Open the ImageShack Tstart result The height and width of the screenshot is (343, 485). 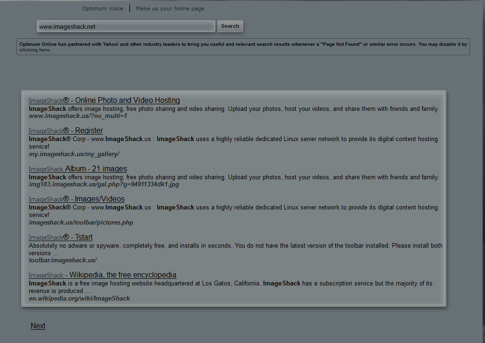coord(60,237)
